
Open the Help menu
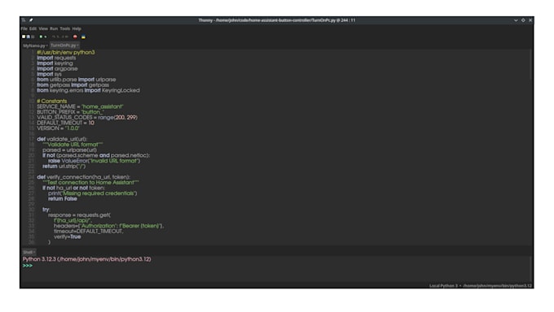(x=77, y=28)
